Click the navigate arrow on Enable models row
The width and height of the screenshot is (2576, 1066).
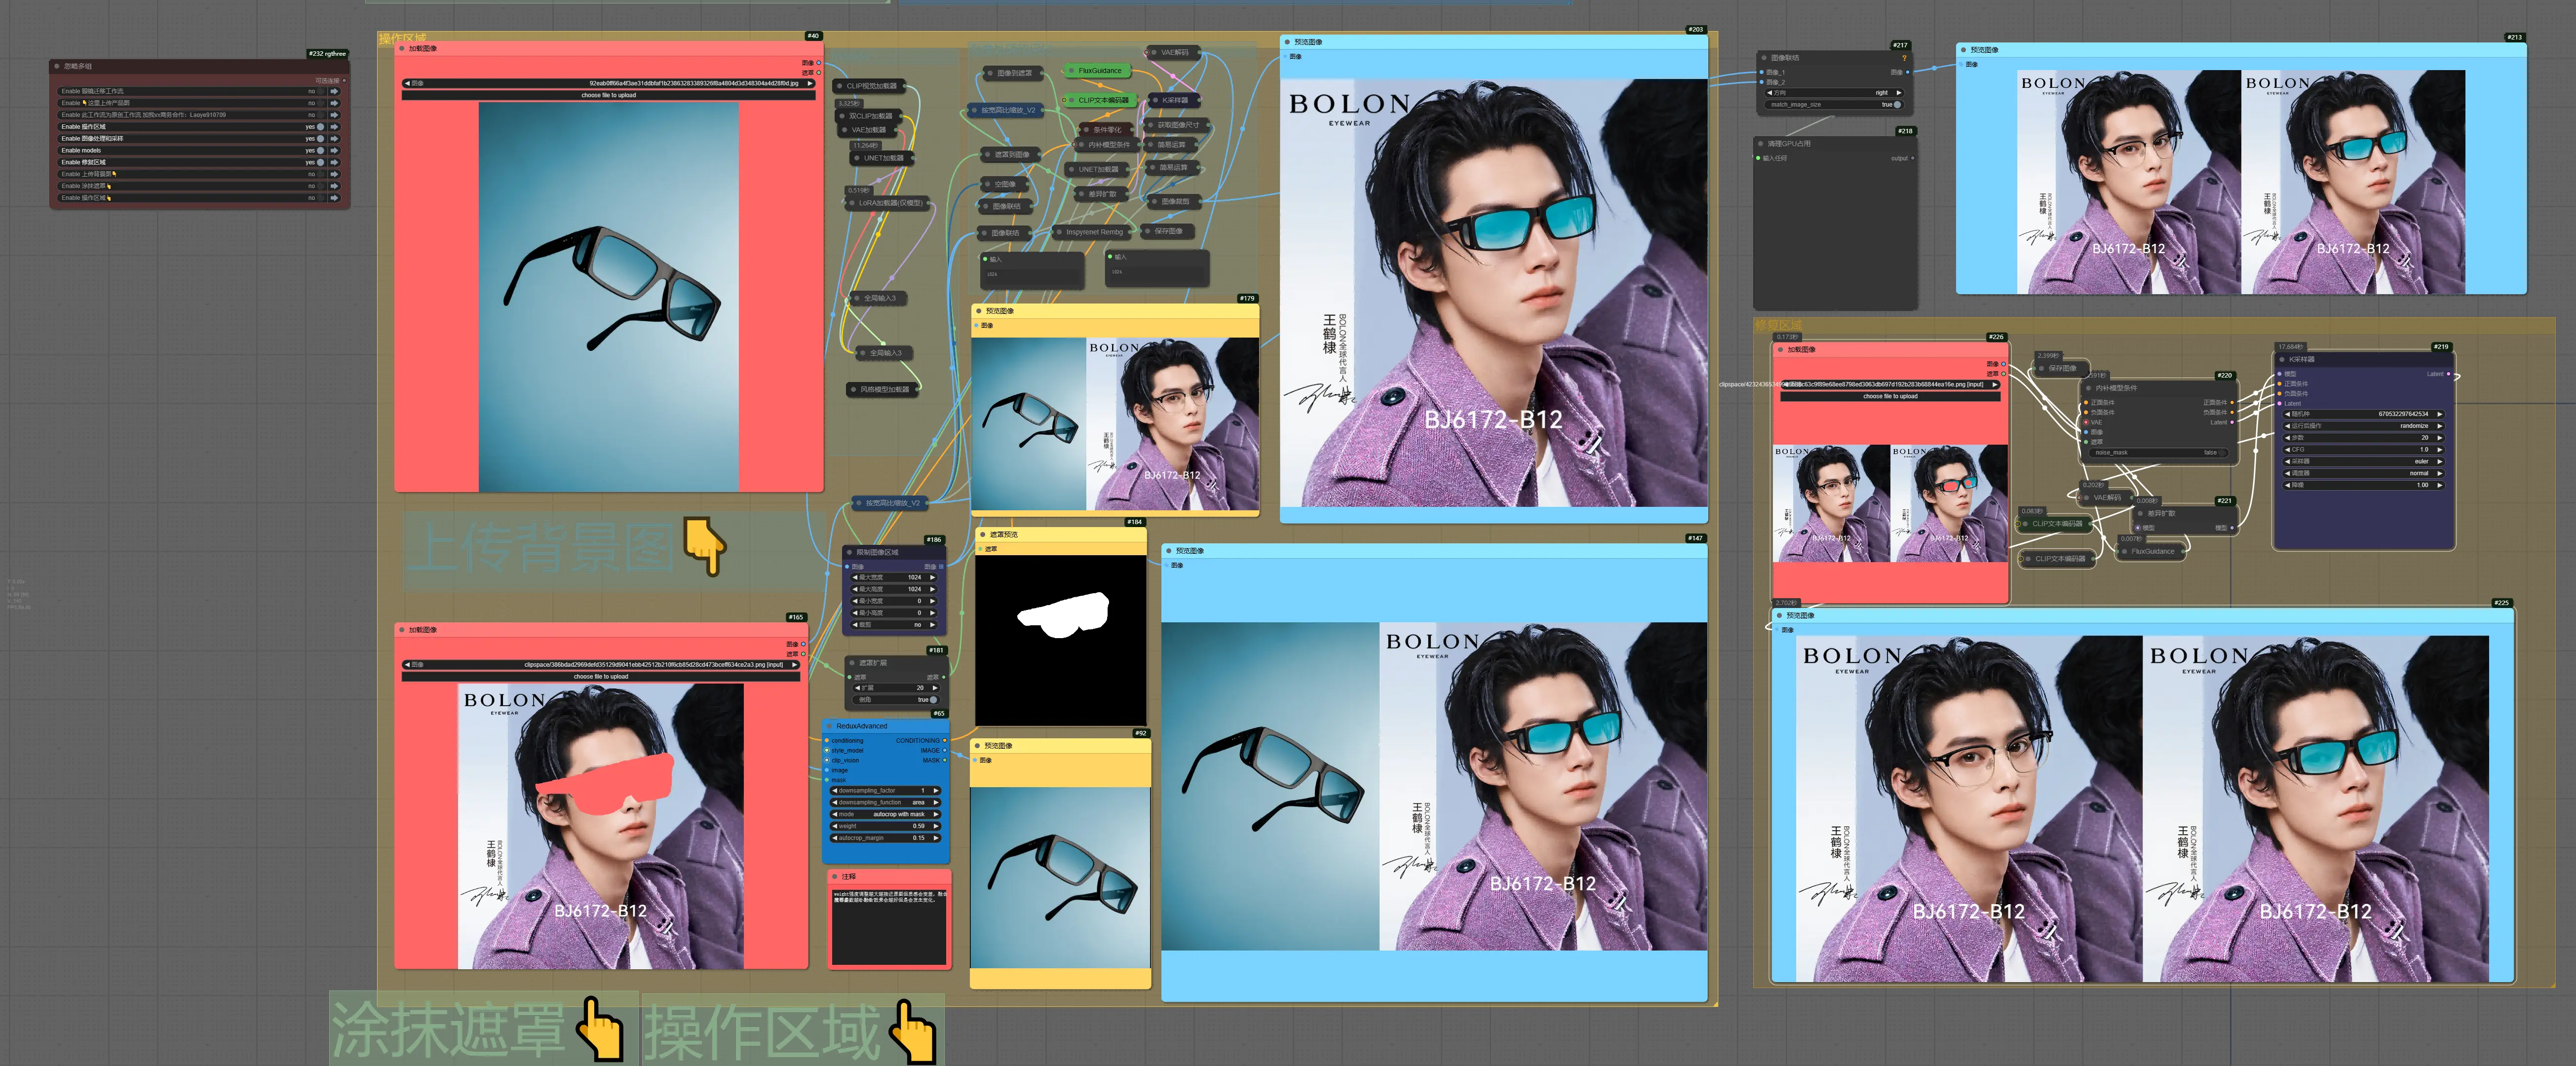tap(334, 150)
